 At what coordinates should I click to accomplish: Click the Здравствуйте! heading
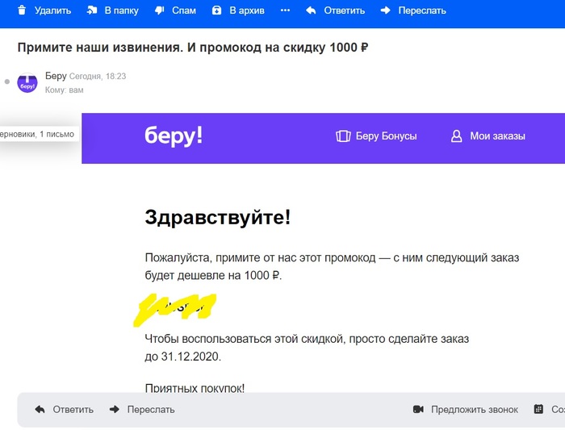pos(218,218)
